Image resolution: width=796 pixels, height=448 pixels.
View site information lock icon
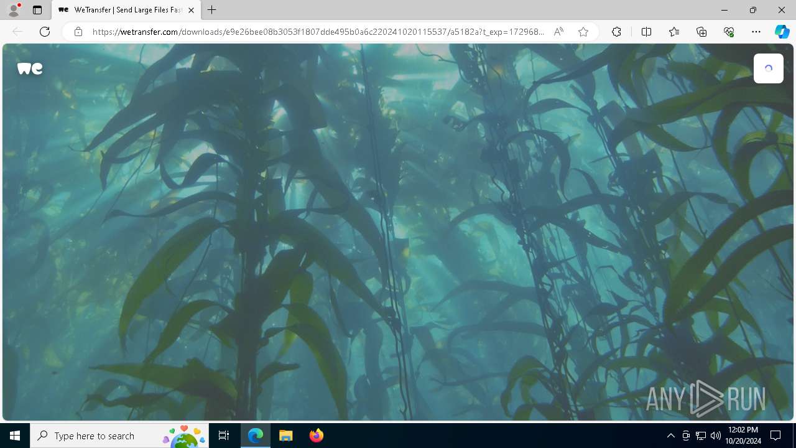point(78,32)
